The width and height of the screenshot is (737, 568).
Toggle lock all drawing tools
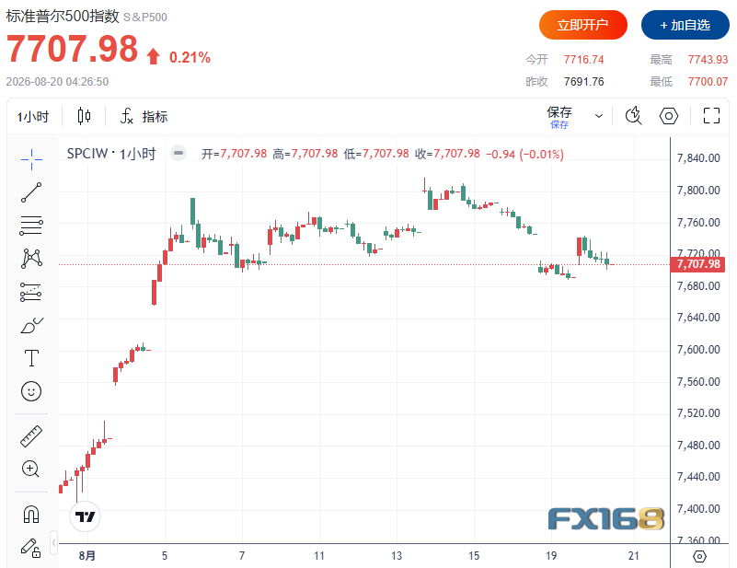click(31, 549)
